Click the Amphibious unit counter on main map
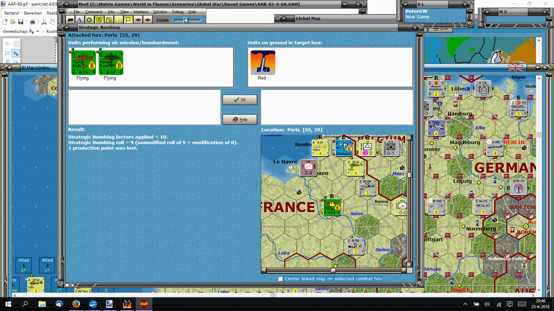Image resolution: width=554 pixels, height=311 pixels. pos(436,88)
